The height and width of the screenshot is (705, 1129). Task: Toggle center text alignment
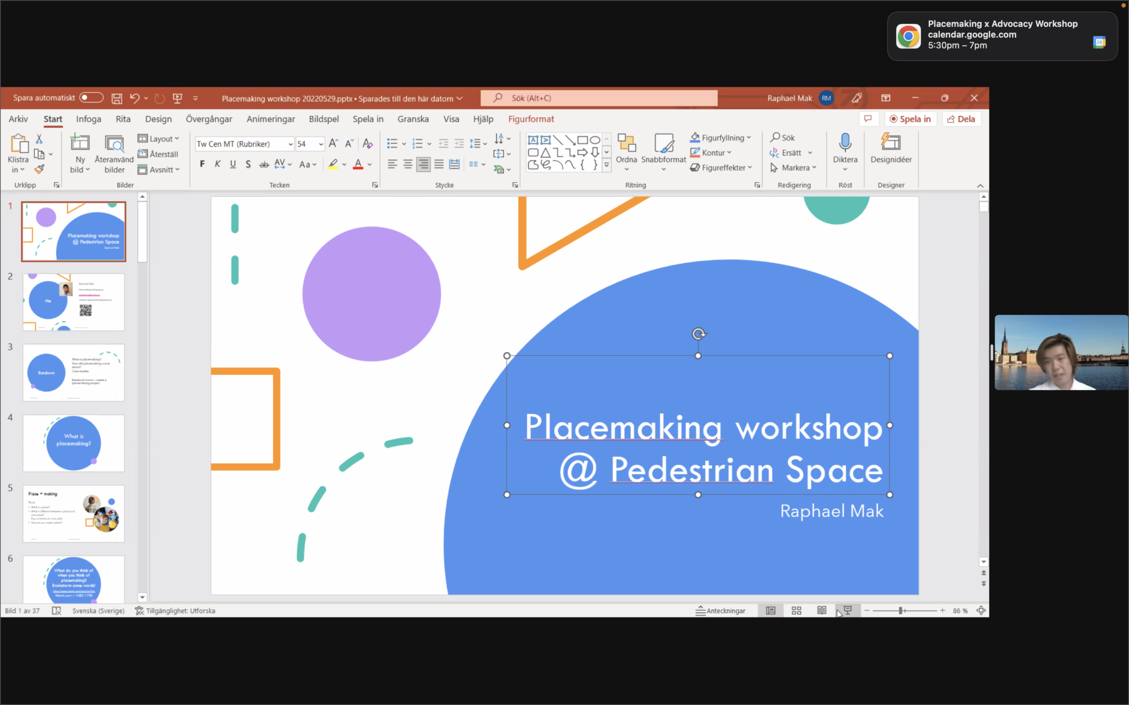407,164
